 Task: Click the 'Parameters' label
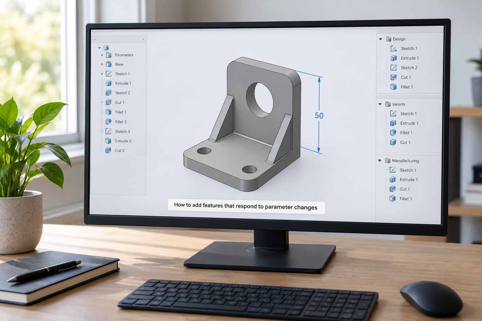[x=124, y=55]
